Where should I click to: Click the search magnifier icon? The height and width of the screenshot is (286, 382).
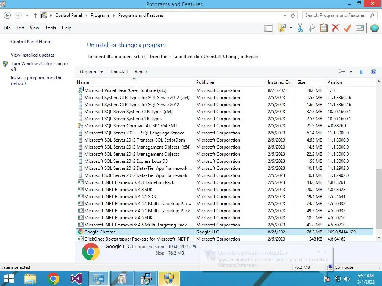coord(372,15)
